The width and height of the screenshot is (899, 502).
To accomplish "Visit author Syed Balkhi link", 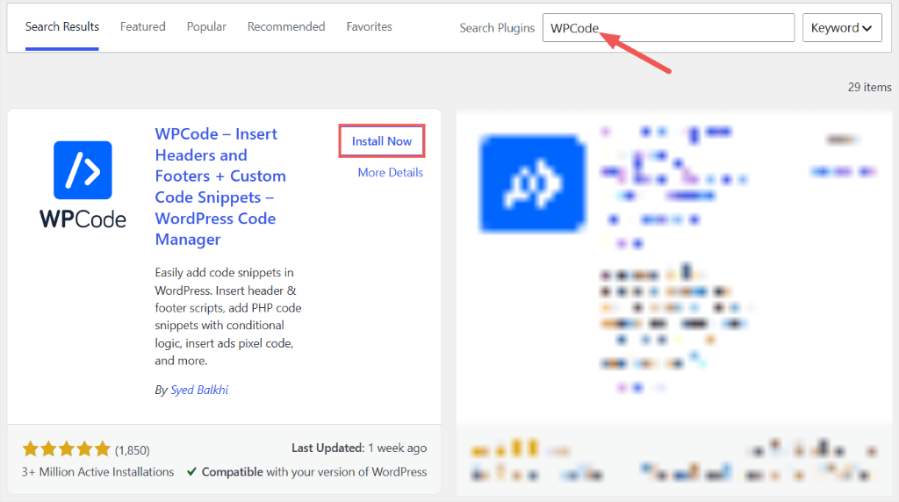I will point(199,390).
